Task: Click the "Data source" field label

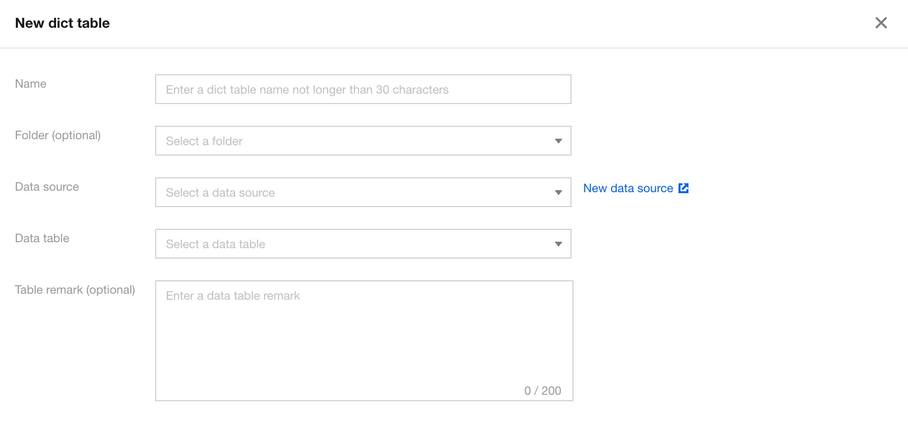Action: point(47,187)
